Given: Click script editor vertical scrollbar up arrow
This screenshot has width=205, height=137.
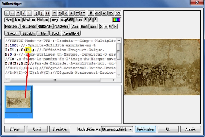Looking at the screenshot, I should [x=119, y=40].
